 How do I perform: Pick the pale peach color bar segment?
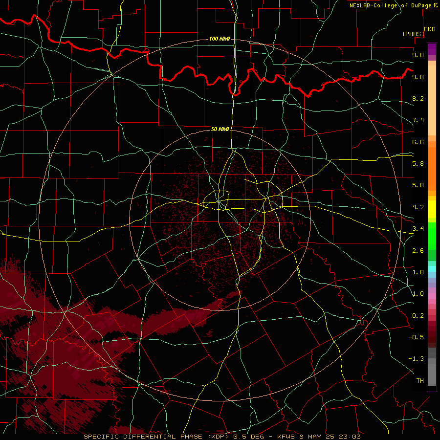pos(432,100)
